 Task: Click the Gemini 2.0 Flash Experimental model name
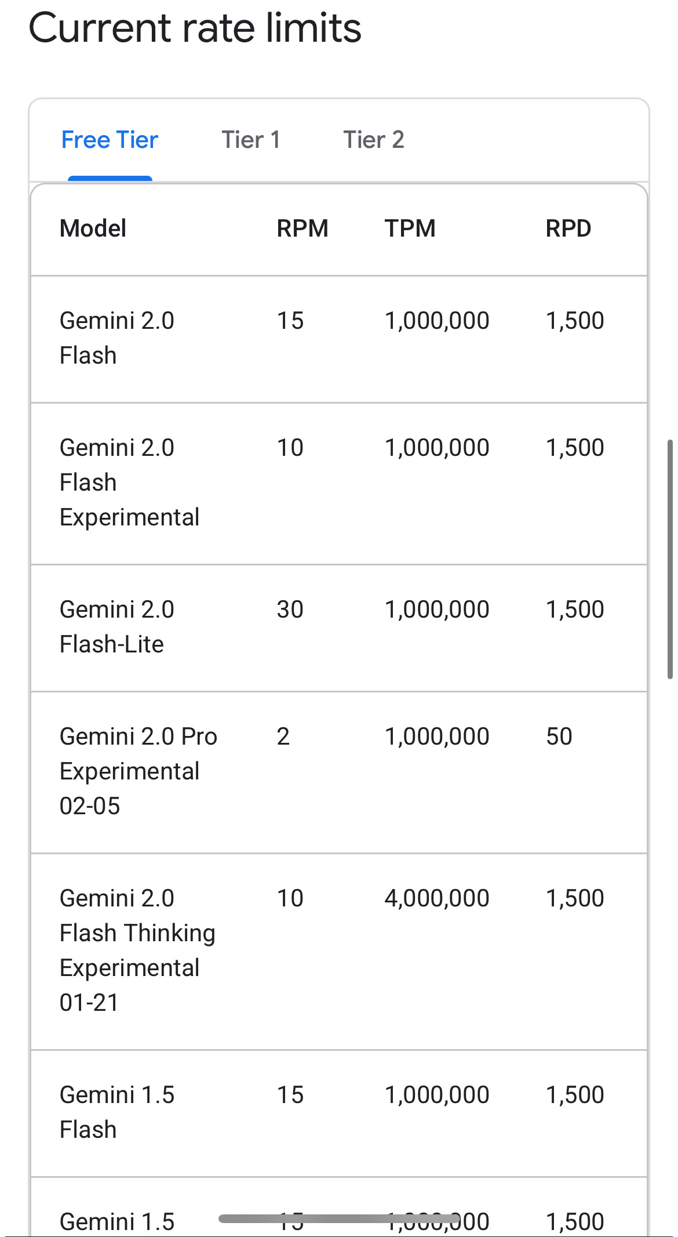(129, 483)
